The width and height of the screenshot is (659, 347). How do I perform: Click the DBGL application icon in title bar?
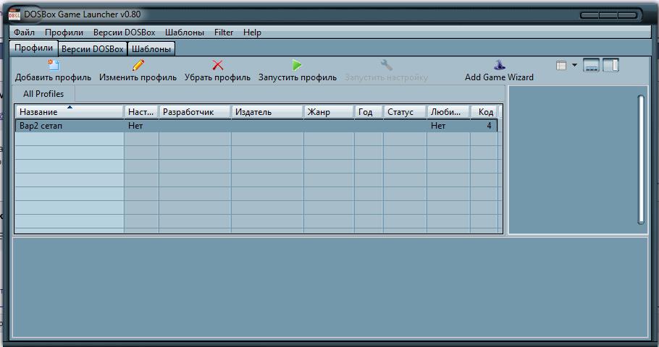pos(14,15)
